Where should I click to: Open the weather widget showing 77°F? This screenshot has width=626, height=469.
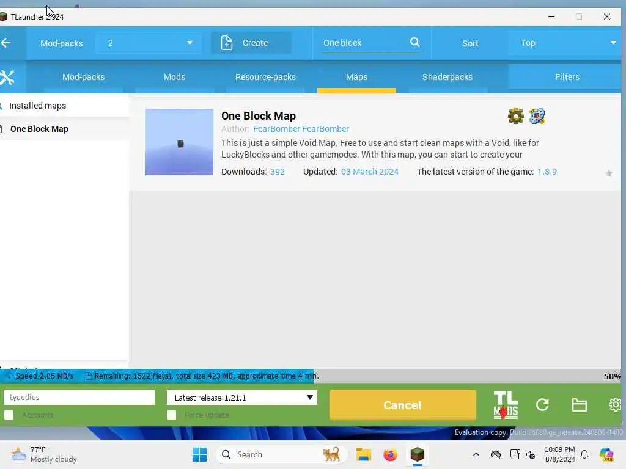point(44,454)
